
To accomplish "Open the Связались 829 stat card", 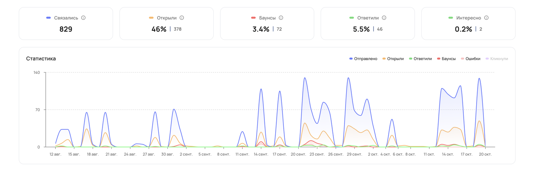I will 66,23.
